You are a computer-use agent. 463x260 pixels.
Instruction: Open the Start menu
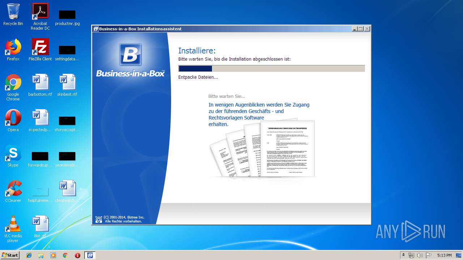(x=10, y=255)
